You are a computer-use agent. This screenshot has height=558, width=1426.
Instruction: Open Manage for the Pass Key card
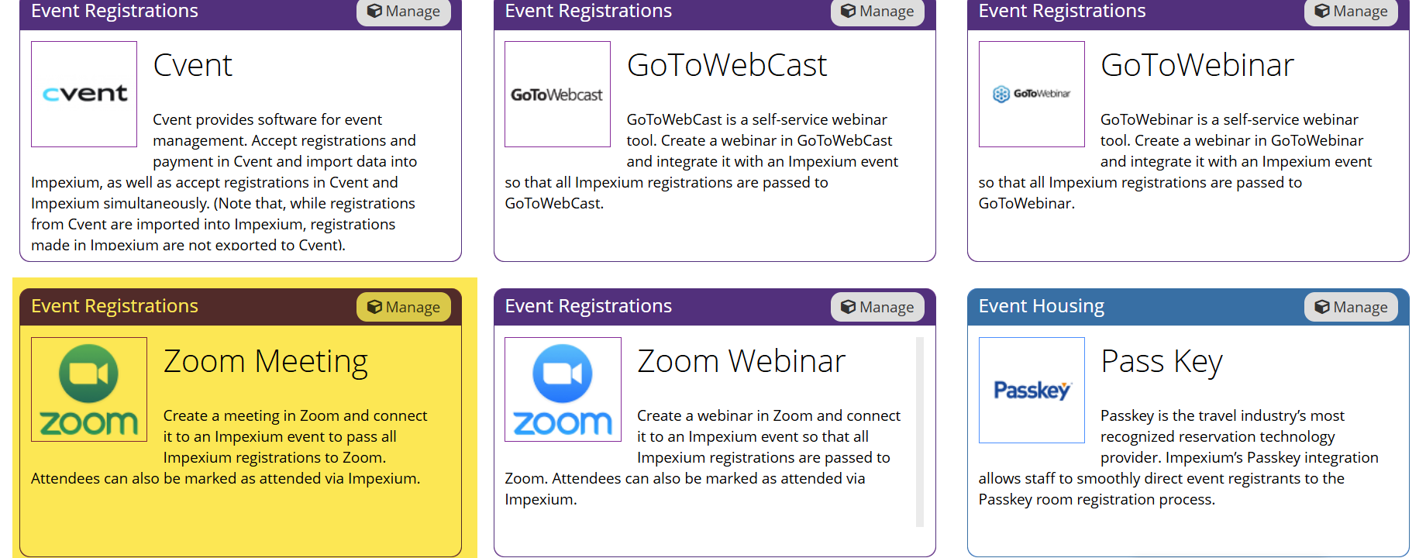pos(1352,307)
